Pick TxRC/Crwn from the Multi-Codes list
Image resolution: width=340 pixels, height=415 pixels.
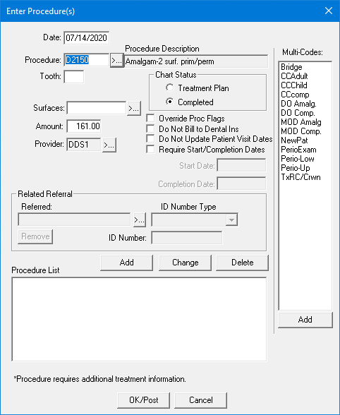click(x=300, y=177)
